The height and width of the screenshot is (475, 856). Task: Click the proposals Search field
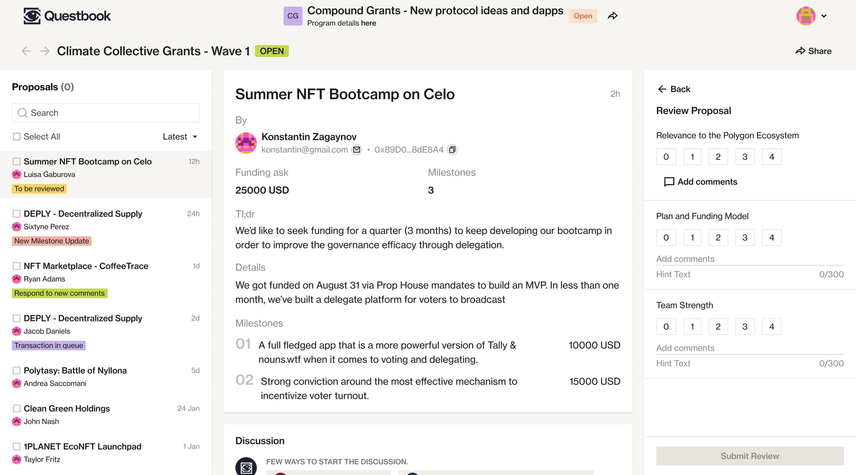point(106,113)
